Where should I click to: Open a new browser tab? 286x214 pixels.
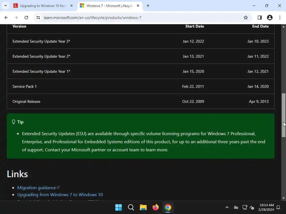pyautogui.click(x=148, y=6)
